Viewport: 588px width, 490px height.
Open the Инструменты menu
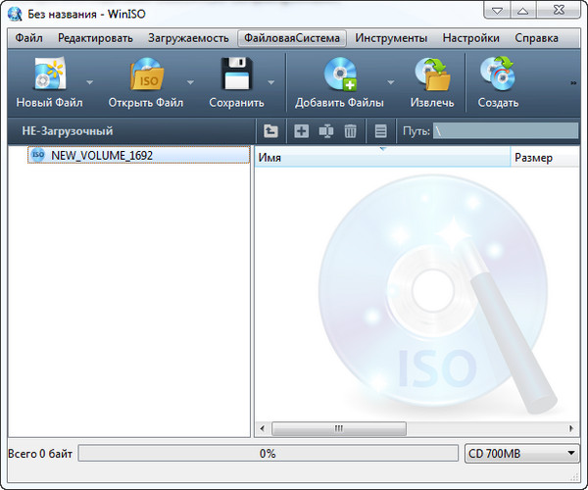[x=391, y=38]
